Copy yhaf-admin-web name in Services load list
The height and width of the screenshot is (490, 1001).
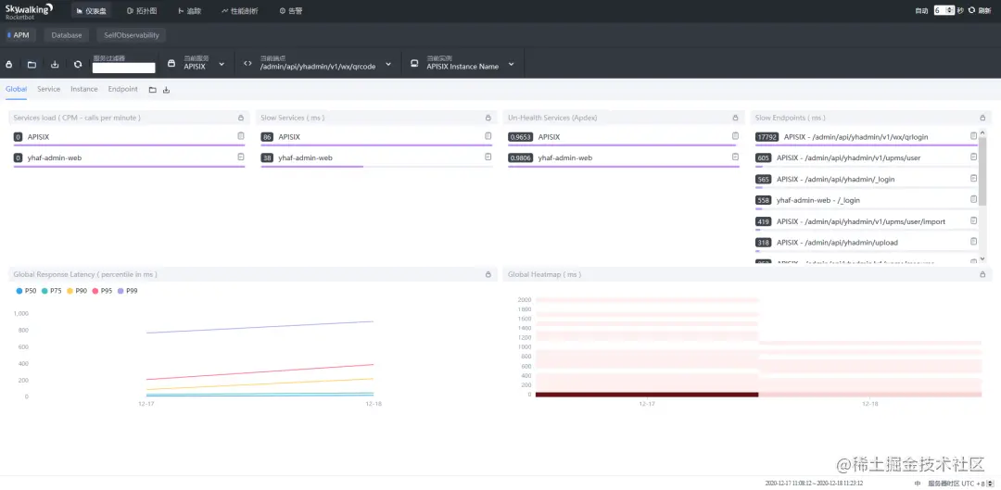tap(241, 157)
